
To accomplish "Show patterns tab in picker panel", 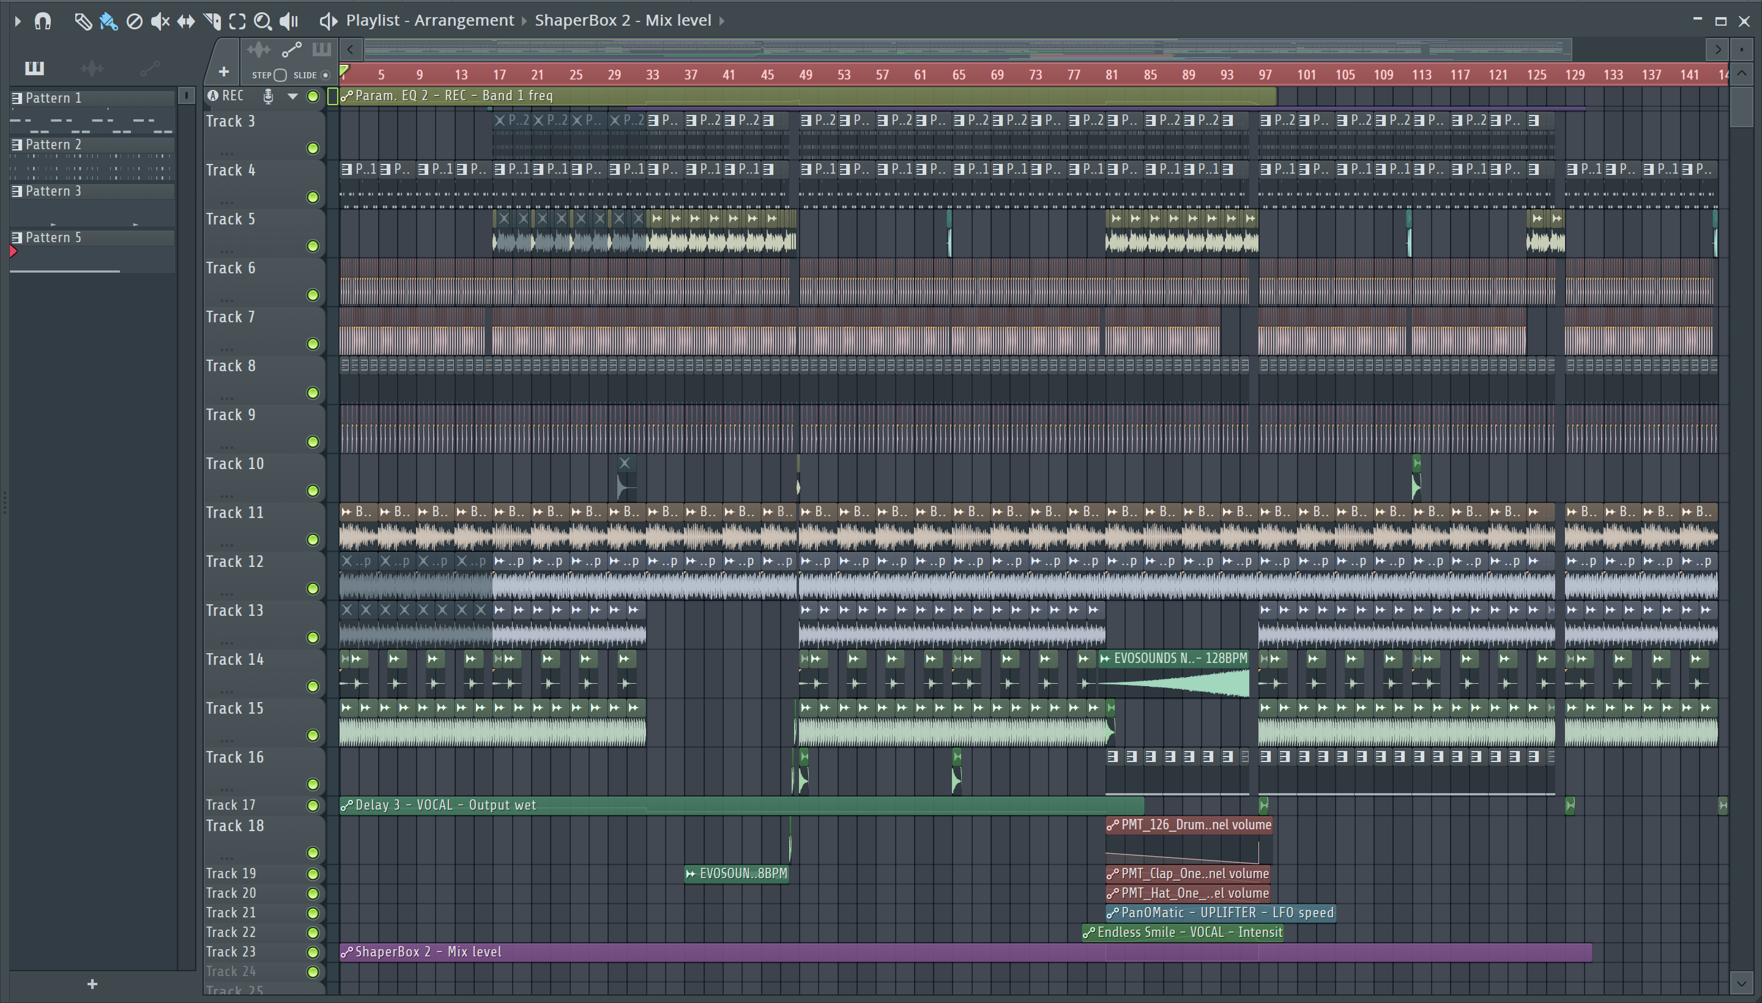I will 34,67.
